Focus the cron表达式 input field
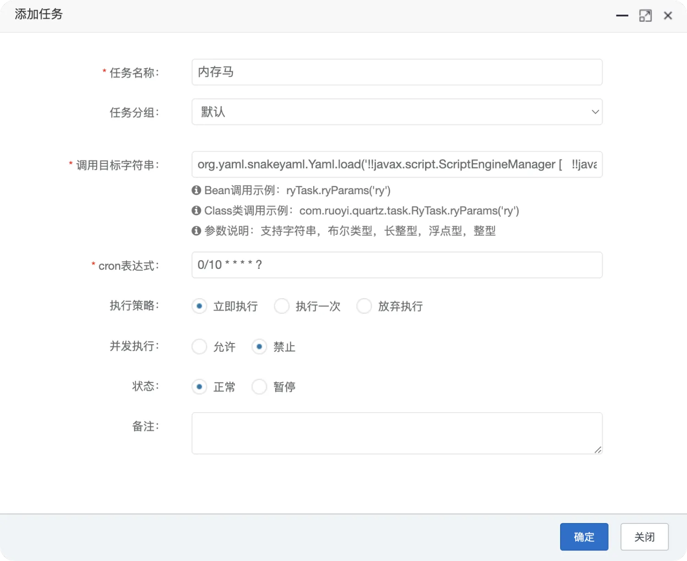This screenshot has height=561, width=687. point(397,265)
